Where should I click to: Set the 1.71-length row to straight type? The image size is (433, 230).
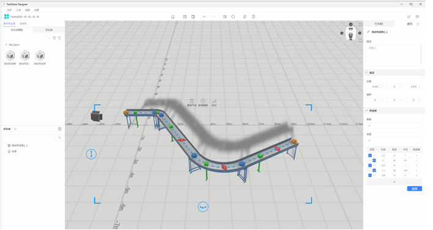[370, 156]
